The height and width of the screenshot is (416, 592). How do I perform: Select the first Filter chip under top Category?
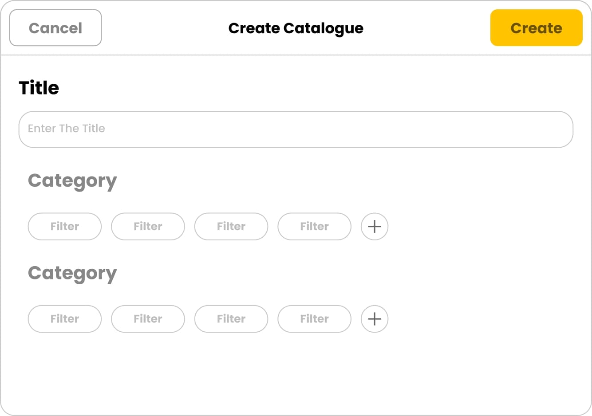tap(64, 227)
